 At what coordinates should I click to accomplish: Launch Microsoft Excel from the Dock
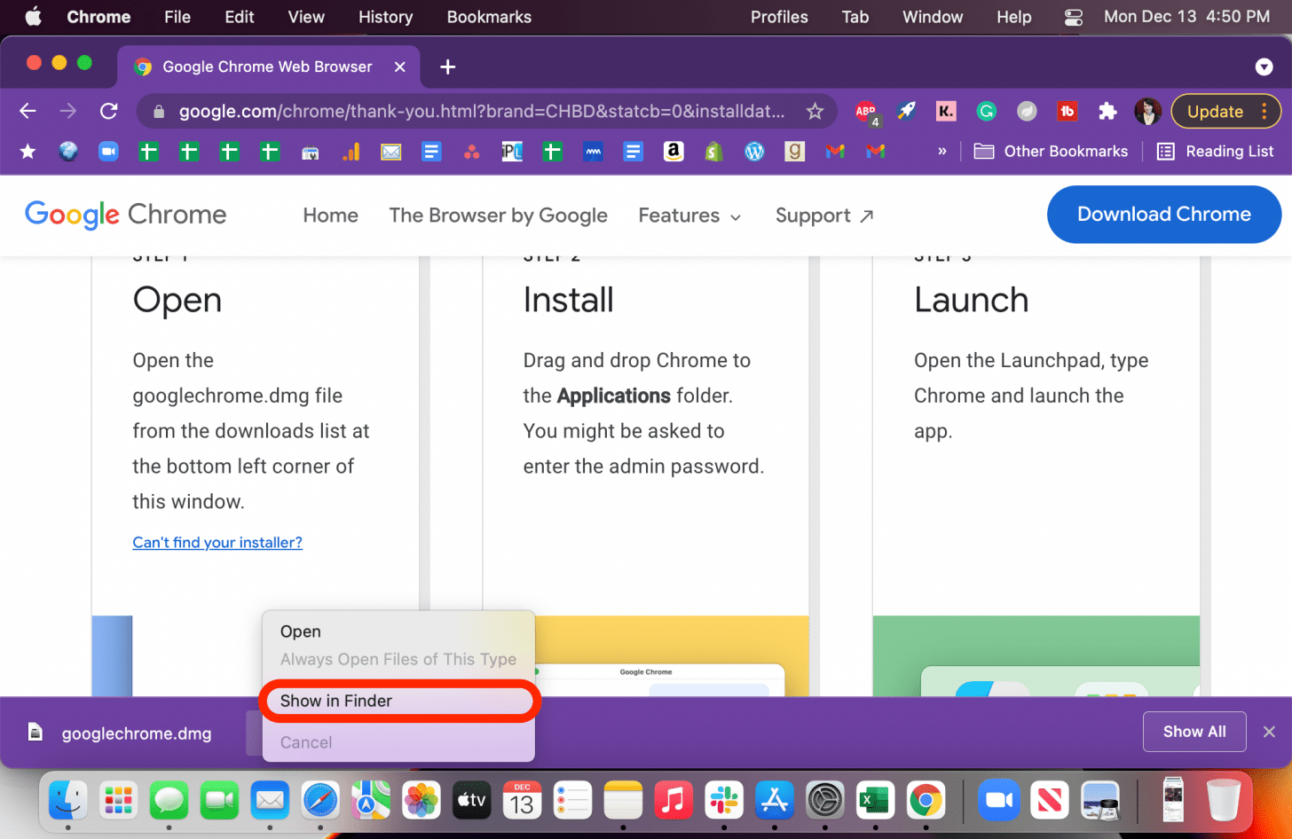(875, 800)
